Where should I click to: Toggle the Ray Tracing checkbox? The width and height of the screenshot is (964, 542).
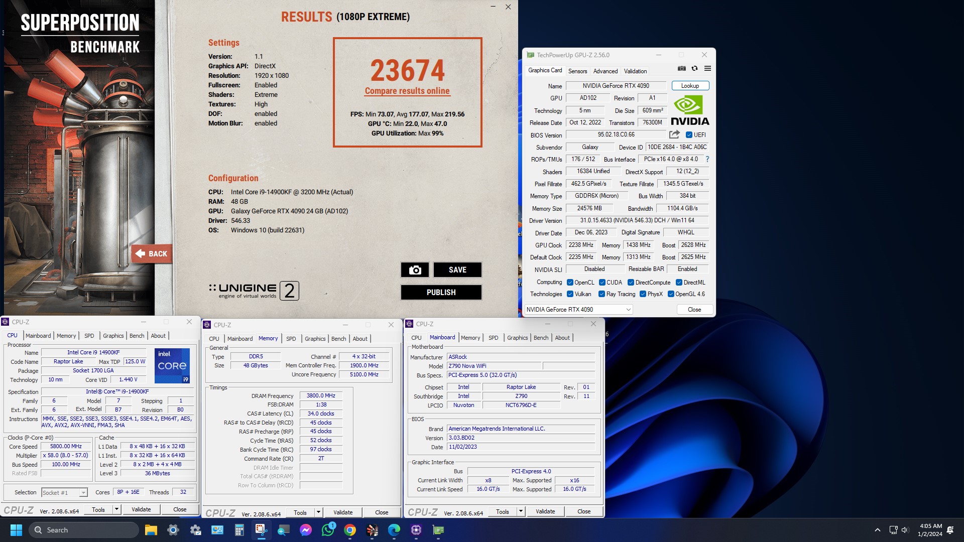(601, 294)
